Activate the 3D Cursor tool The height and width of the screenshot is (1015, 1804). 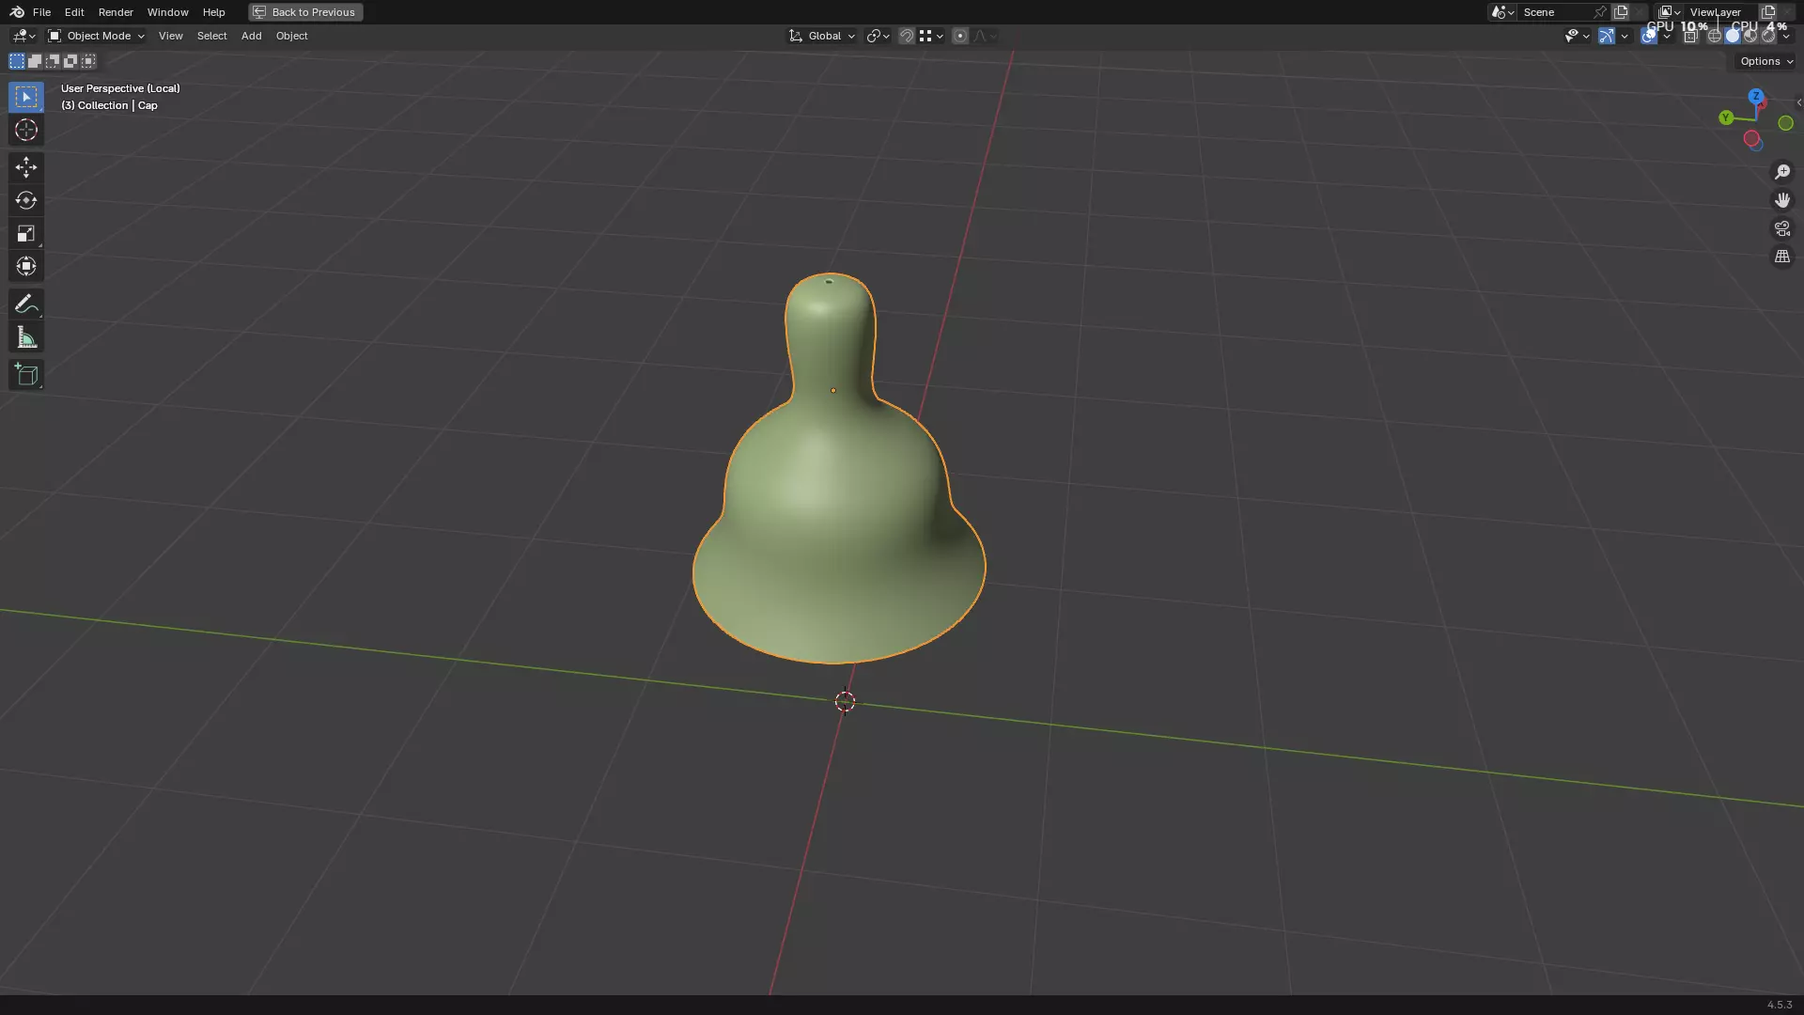coord(26,130)
